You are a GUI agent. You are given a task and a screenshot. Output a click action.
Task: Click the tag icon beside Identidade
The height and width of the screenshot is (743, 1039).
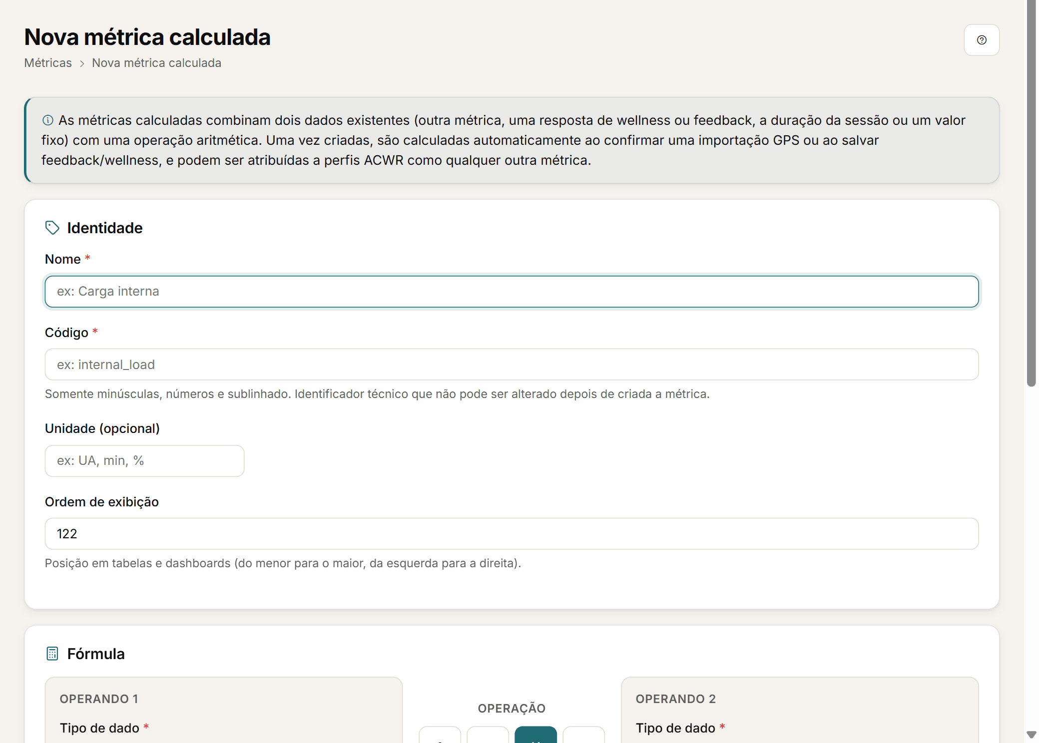click(x=52, y=228)
